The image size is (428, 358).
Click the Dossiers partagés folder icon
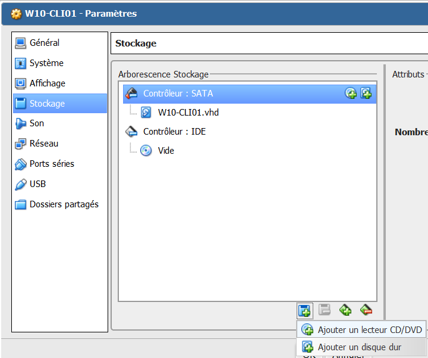point(20,204)
